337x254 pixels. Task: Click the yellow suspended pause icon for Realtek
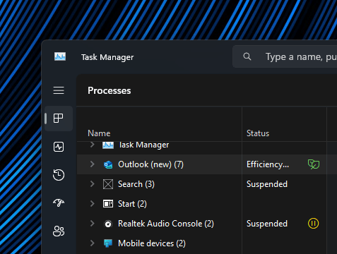(314, 224)
